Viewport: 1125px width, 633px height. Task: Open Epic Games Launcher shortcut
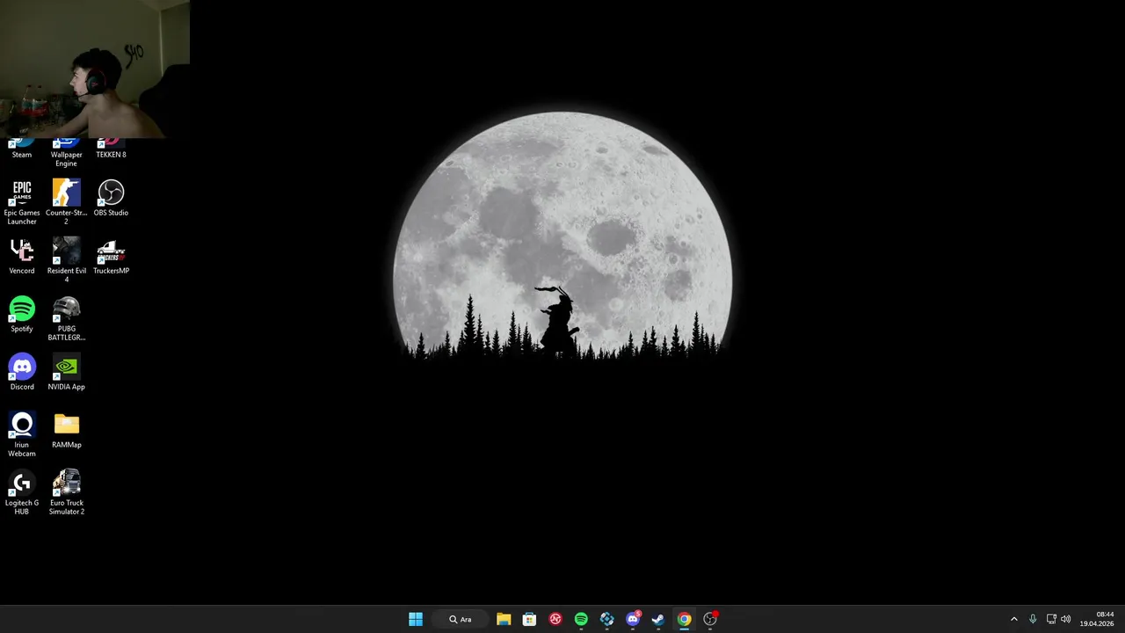22,202
